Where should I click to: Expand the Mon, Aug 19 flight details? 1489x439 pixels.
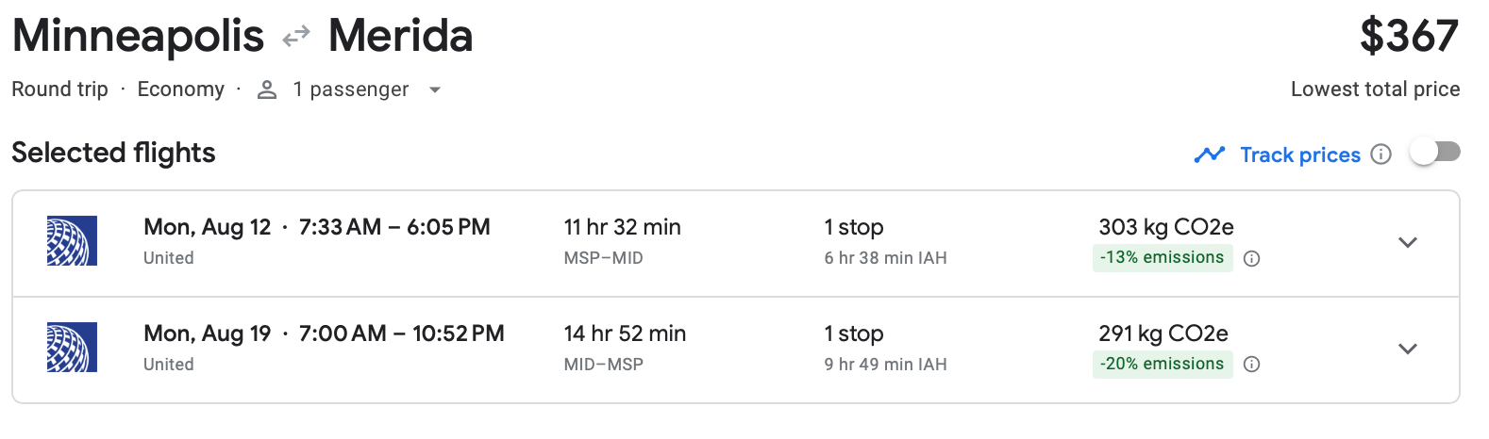click(x=1407, y=349)
